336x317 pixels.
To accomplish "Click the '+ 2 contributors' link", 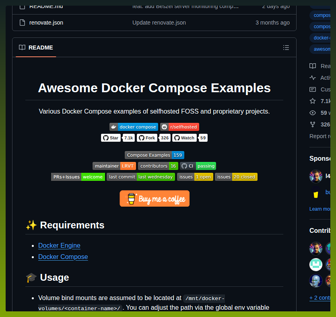I will pos(320,298).
